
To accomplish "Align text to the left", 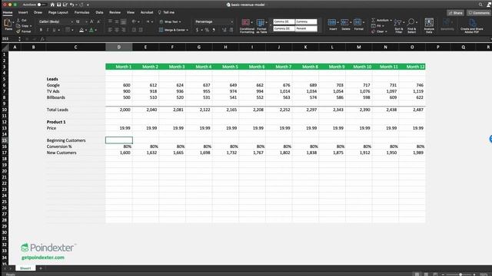I will pos(110,30).
